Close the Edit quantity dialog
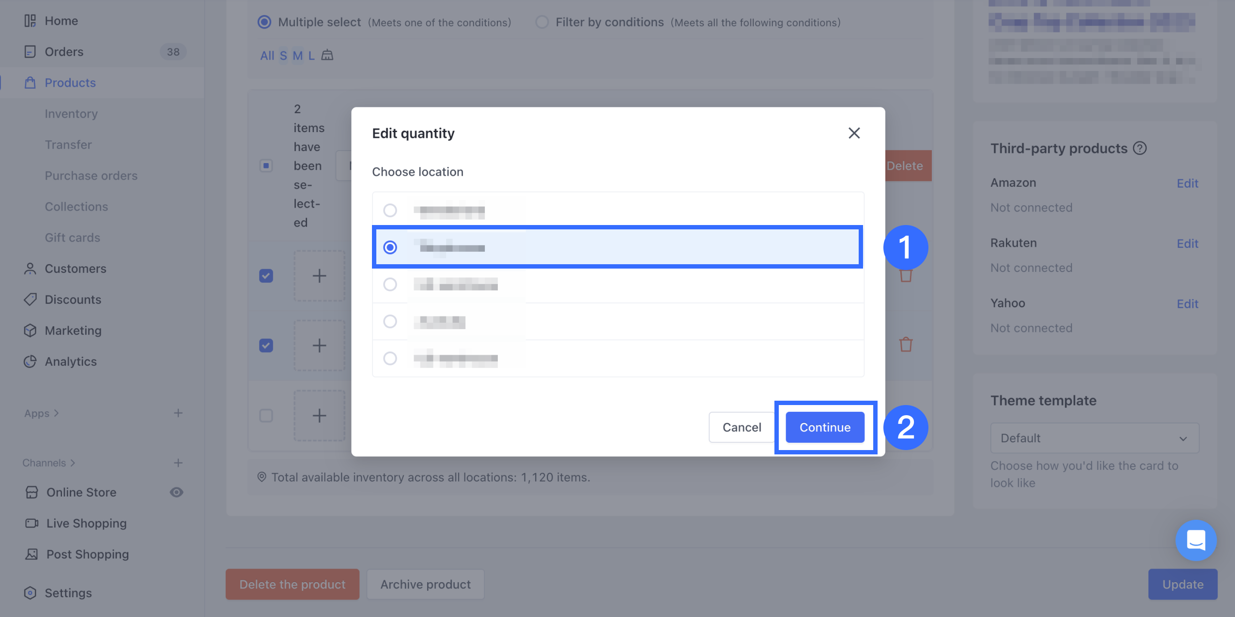The image size is (1235, 617). pyautogui.click(x=854, y=133)
